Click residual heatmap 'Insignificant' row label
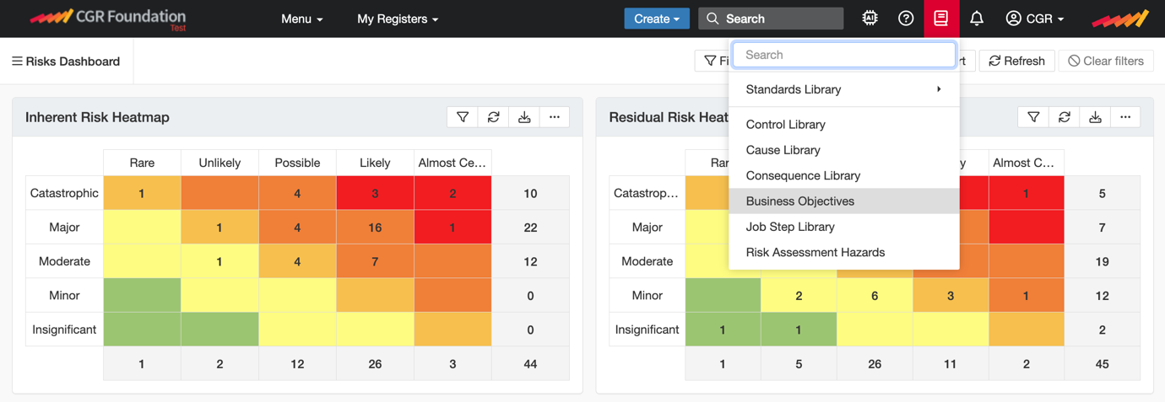 [x=648, y=330]
